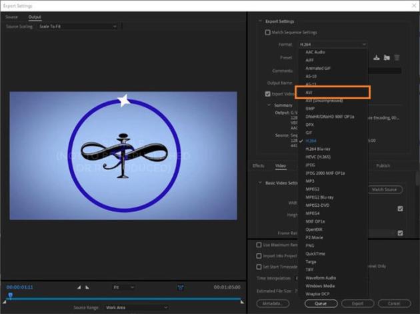This screenshot has height=314, width=420.
Task: Click the Cancel button
Action: 394,303
